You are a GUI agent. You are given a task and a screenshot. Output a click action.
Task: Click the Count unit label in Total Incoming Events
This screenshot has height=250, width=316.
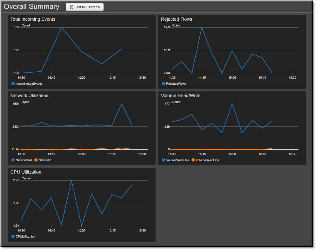pos(26,25)
